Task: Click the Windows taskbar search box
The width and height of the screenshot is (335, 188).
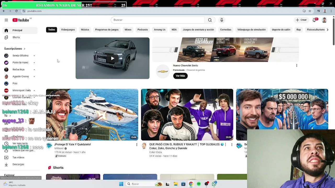Action: tap(145, 184)
